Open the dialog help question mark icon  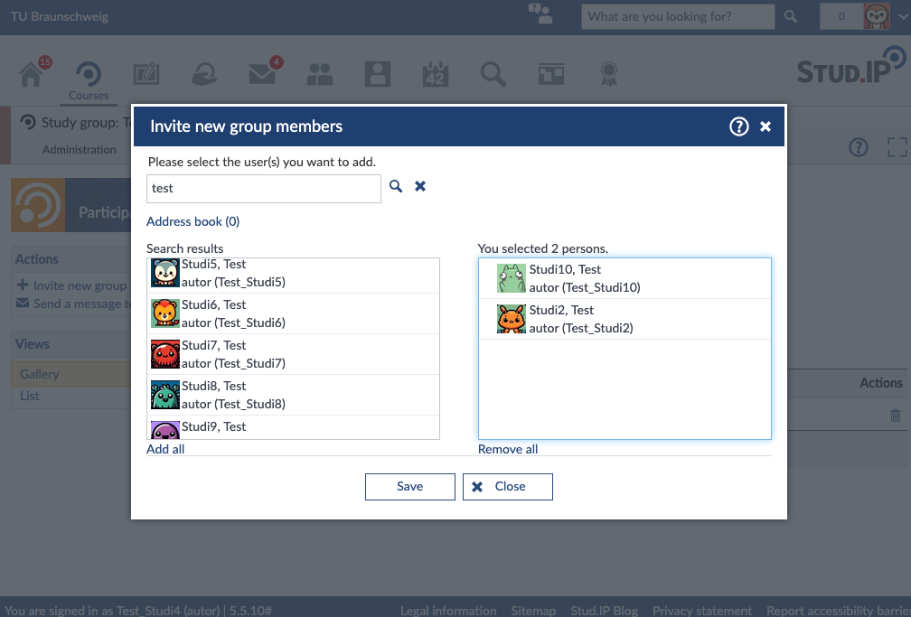click(739, 126)
